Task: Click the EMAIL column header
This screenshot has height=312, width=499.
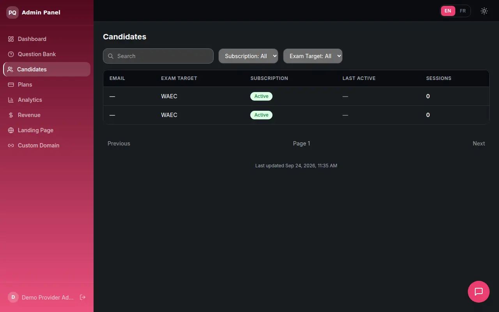Action: [x=117, y=78]
